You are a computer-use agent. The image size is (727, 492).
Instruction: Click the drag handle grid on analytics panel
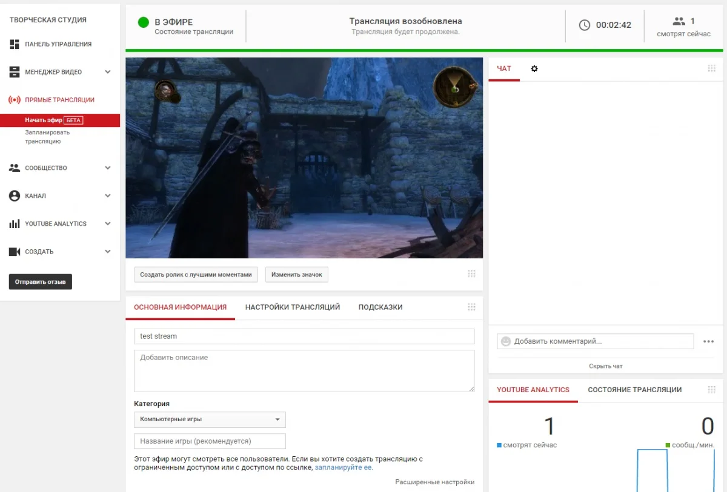tap(712, 389)
